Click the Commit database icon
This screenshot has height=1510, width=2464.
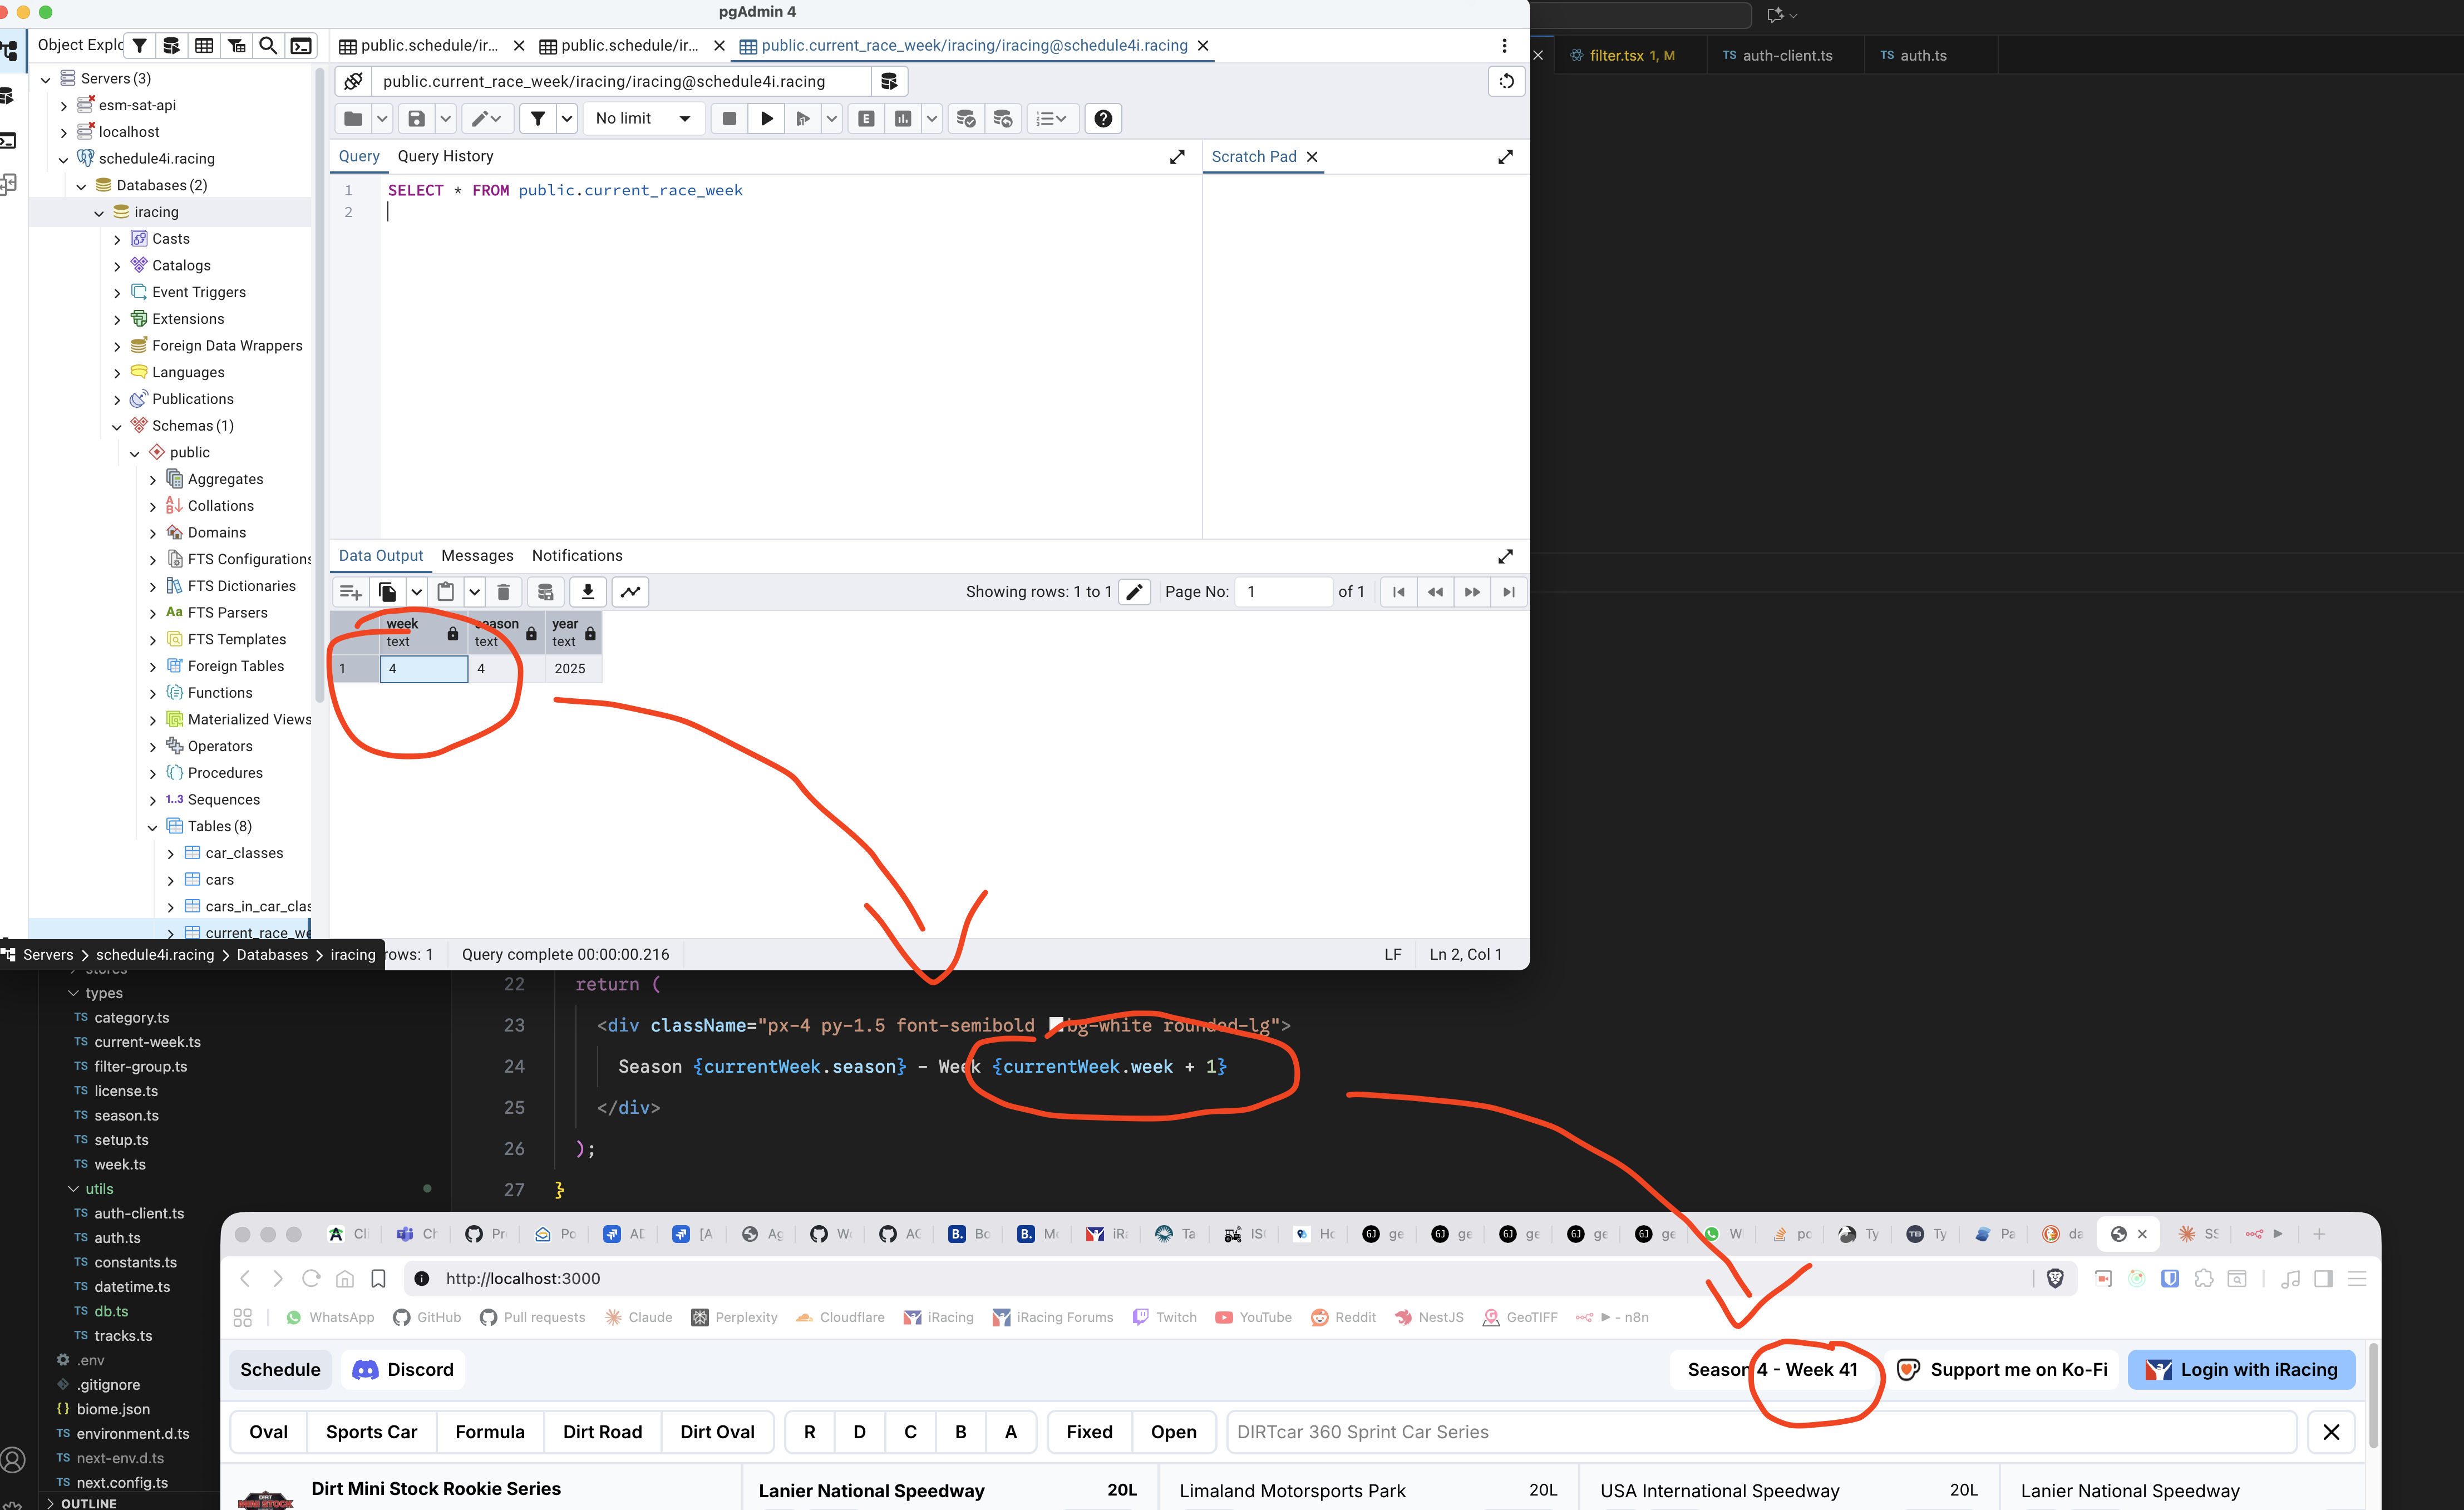pyautogui.click(x=965, y=119)
